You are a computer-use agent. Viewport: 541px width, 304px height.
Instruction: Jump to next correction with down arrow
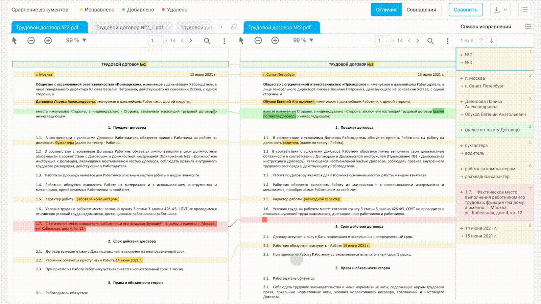click(491, 41)
